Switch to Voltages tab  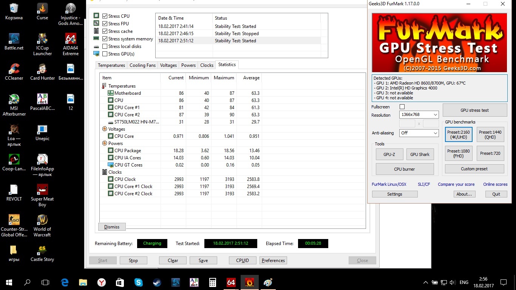point(168,65)
